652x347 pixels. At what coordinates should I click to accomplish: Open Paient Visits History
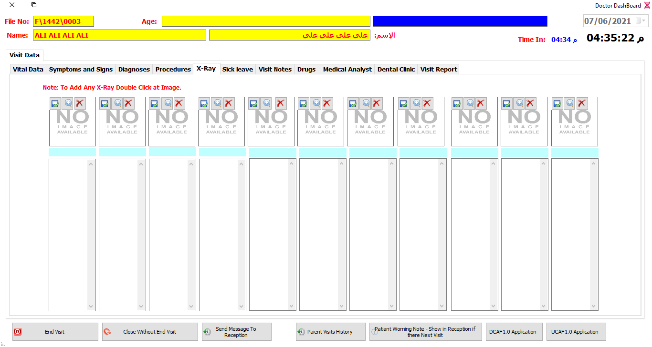[324, 332]
